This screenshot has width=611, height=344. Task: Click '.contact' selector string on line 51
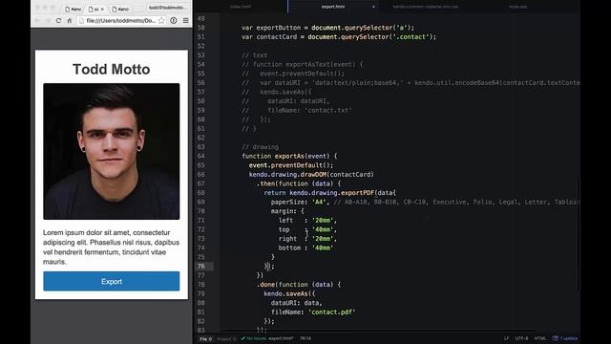[x=411, y=36]
